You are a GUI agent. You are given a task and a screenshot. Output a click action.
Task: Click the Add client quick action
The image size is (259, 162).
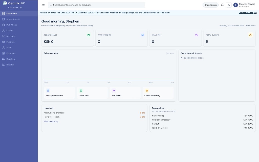tap(125, 93)
